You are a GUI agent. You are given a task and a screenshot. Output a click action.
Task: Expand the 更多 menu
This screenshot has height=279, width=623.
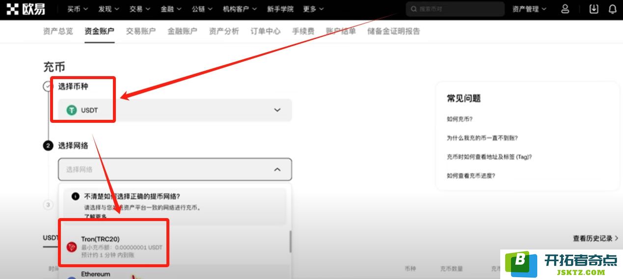[313, 9]
